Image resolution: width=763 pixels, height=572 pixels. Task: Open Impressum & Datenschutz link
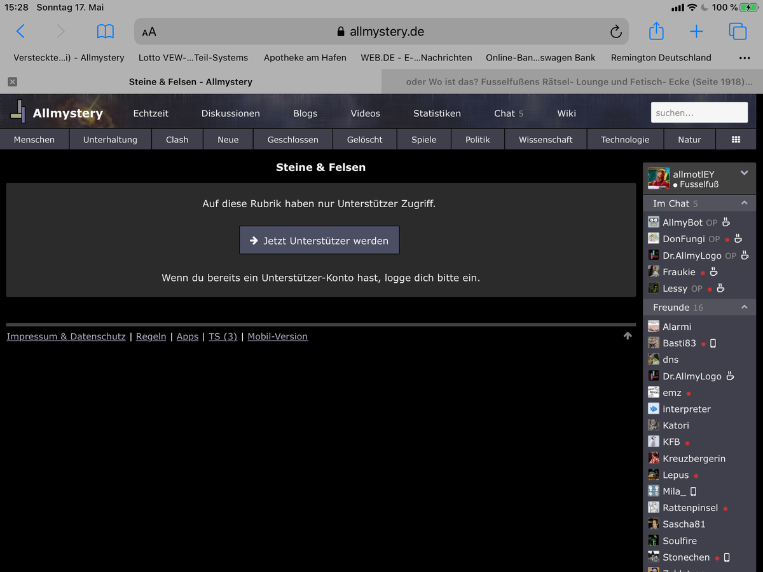click(66, 336)
